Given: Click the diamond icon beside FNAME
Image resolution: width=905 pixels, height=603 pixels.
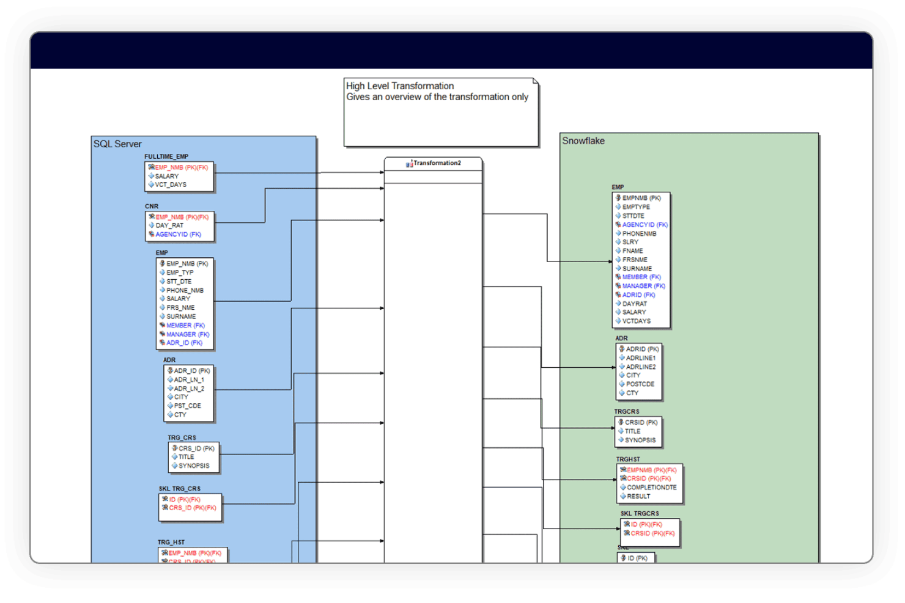Looking at the screenshot, I should (x=618, y=251).
